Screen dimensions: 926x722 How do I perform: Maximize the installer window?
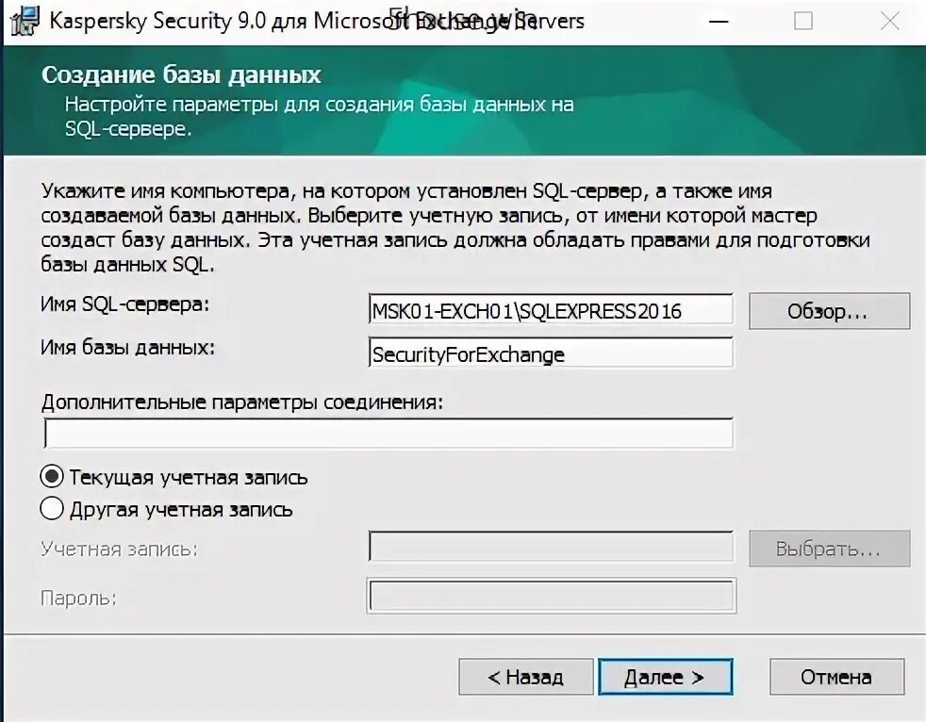tap(802, 20)
